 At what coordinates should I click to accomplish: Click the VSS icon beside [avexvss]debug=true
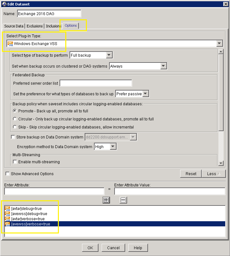tap(7, 214)
